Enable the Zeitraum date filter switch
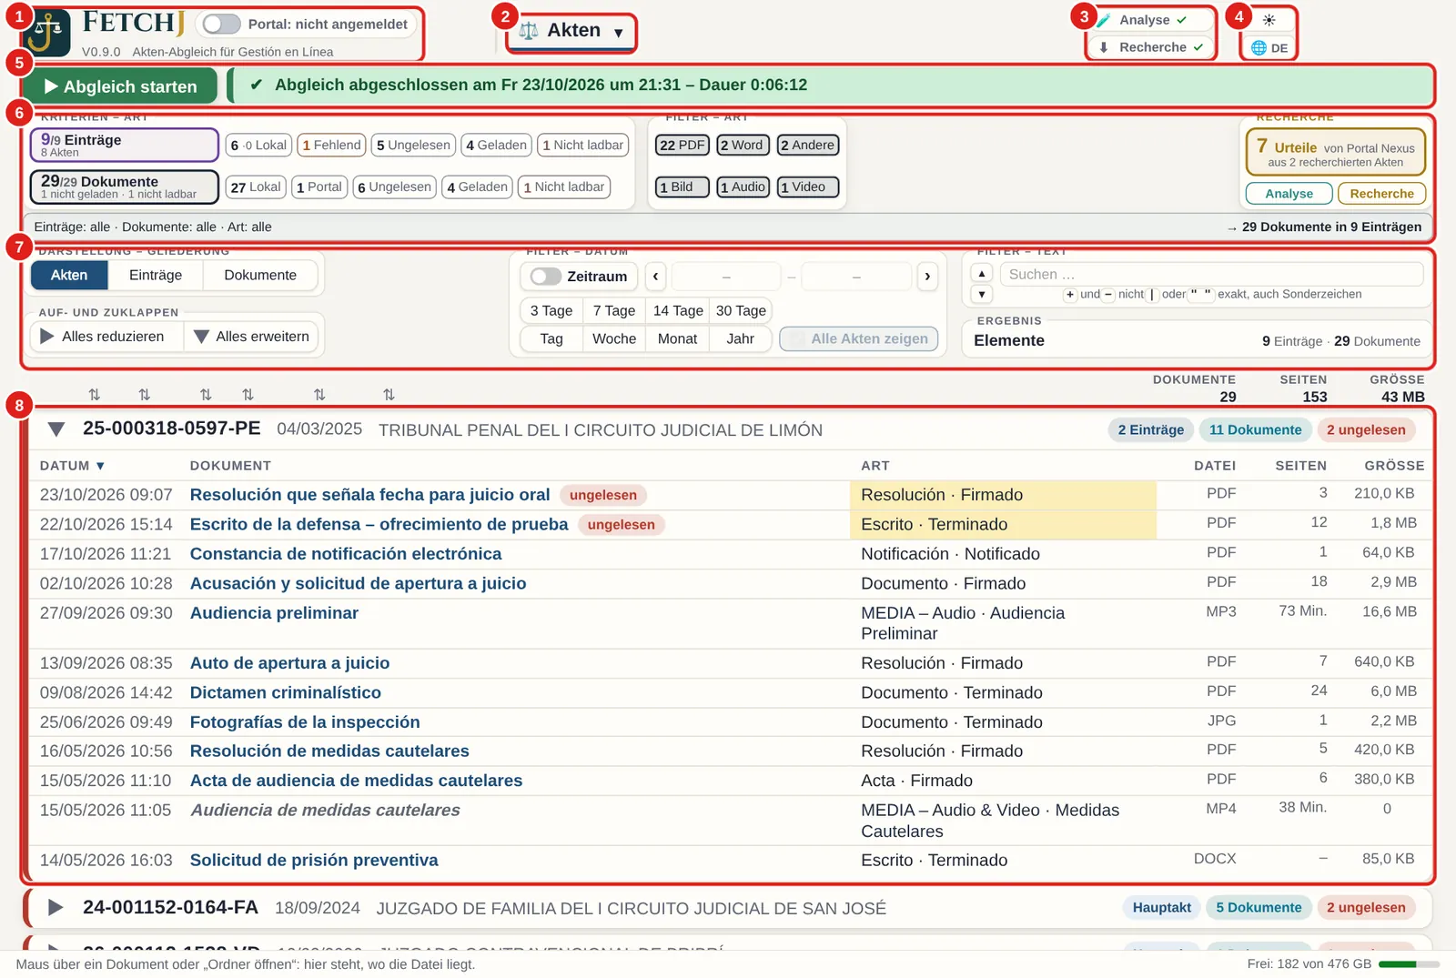 click(x=546, y=276)
